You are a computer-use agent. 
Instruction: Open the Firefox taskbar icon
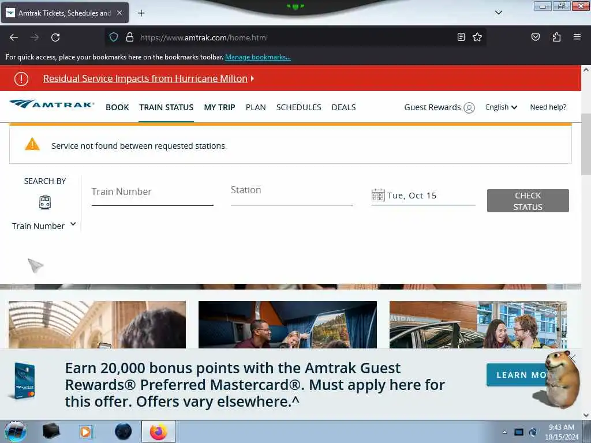[x=158, y=431]
